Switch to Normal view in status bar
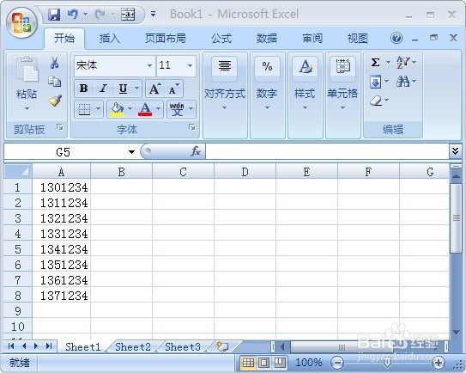The width and height of the screenshot is (466, 373). point(248,363)
